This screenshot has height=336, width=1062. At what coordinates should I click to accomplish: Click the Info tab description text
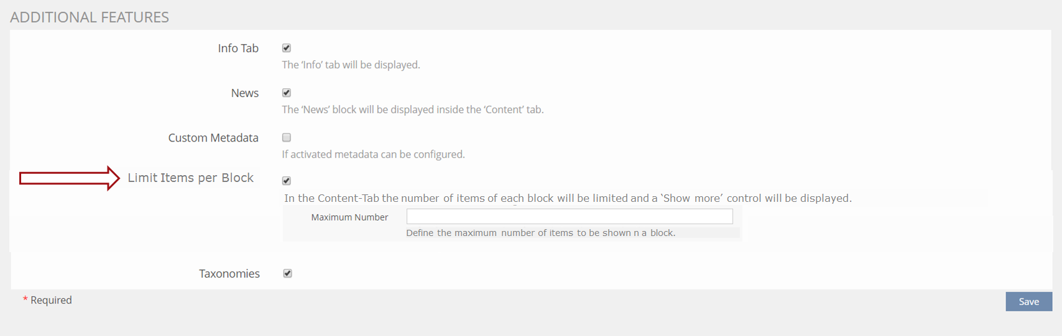point(351,65)
